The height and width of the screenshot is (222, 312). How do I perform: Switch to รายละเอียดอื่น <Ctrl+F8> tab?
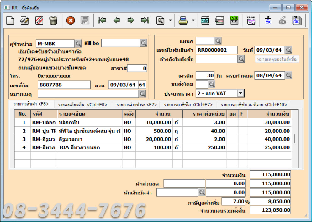point(83,105)
